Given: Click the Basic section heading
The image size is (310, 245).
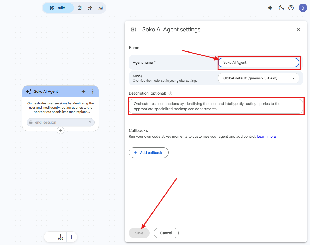Looking at the screenshot, I should pyautogui.click(x=134, y=48).
